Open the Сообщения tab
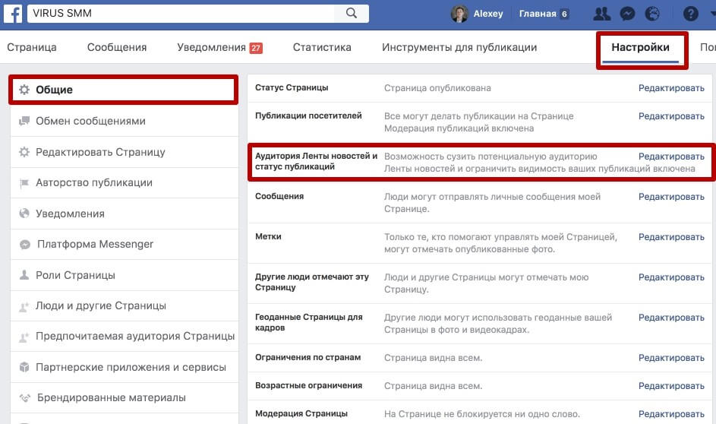Screen dimensions: 716x424 tap(117, 47)
